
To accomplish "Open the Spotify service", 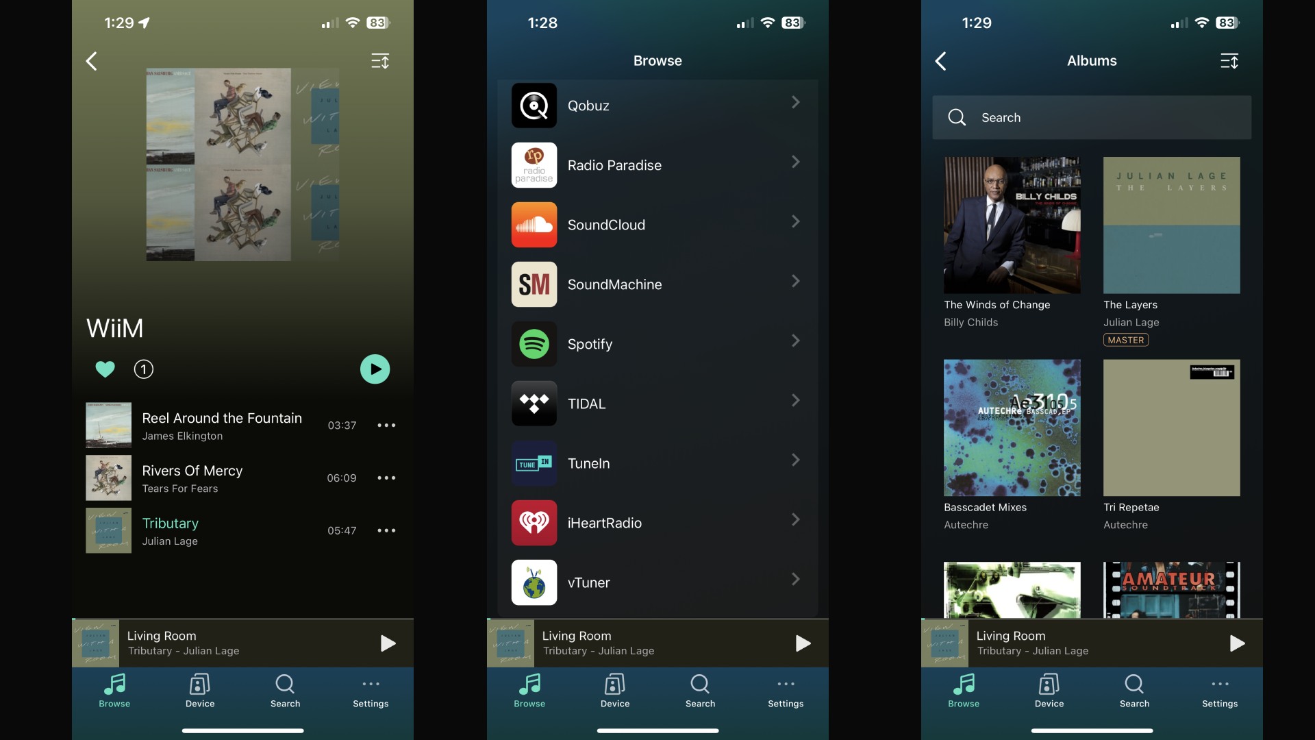I will pos(657,343).
